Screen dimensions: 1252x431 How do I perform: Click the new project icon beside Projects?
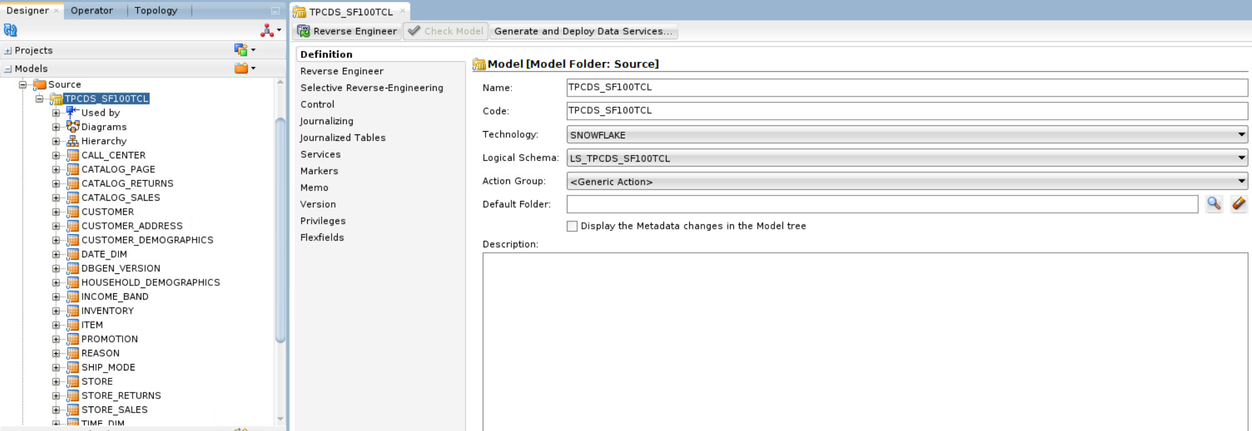coord(241,50)
